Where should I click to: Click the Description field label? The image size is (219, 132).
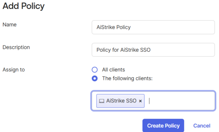coord(16,47)
